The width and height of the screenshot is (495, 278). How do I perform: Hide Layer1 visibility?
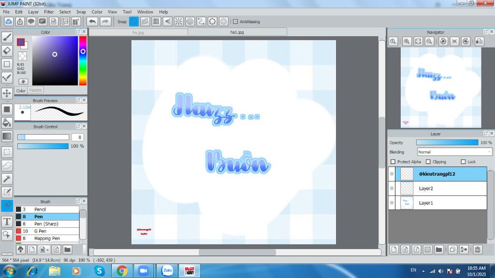(x=392, y=203)
